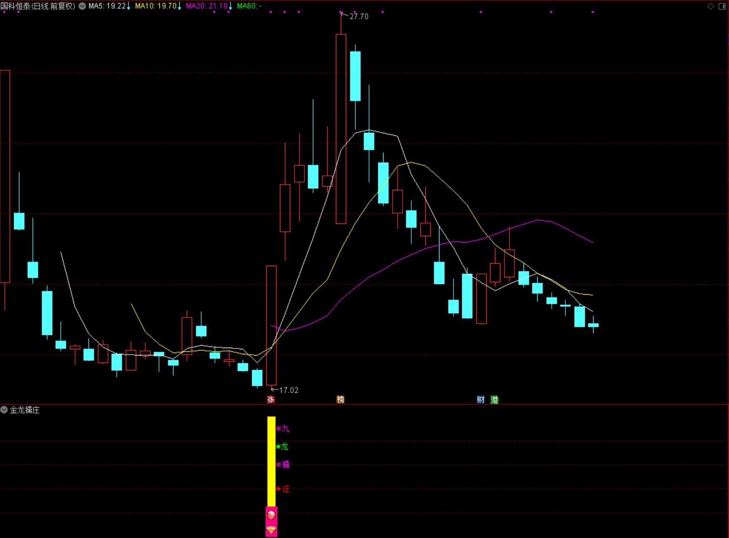
Task: Click the red 涨 event marker
Action: click(x=271, y=399)
